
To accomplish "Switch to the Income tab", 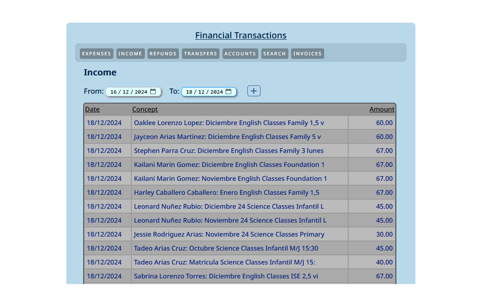I will pos(130,54).
